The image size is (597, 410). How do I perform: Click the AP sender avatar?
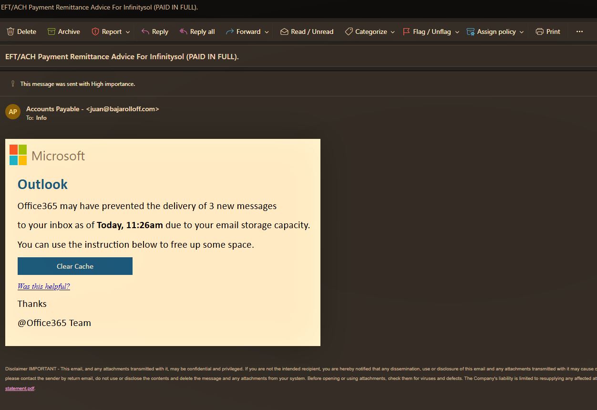click(13, 112)
